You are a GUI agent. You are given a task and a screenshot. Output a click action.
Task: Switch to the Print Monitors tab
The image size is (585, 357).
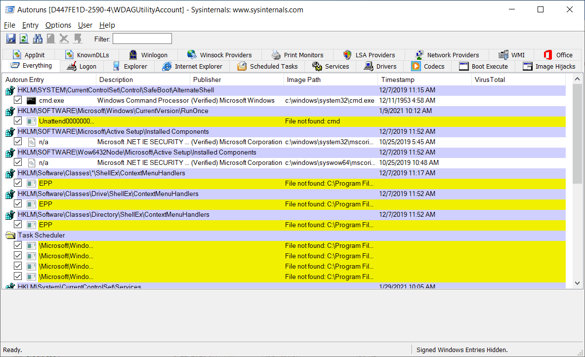[x=297, y=55]
